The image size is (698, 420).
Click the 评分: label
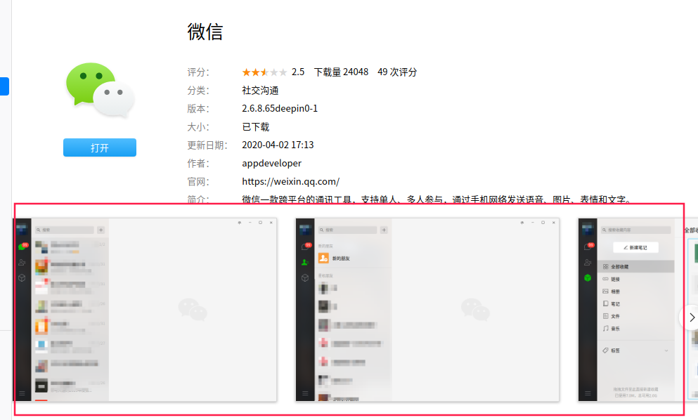point(198,72)
